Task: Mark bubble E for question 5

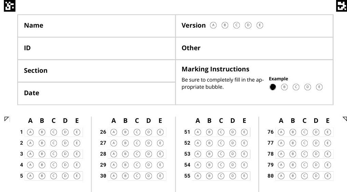Action: pos(77,176)
